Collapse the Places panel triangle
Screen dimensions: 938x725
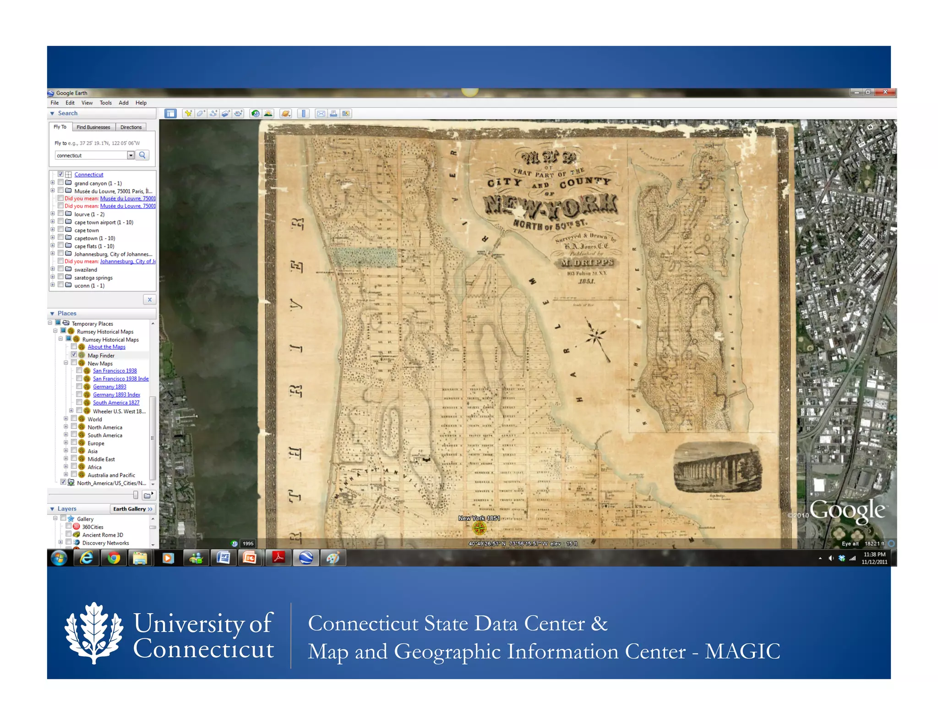pyautogui.click(x=52, y=313)
